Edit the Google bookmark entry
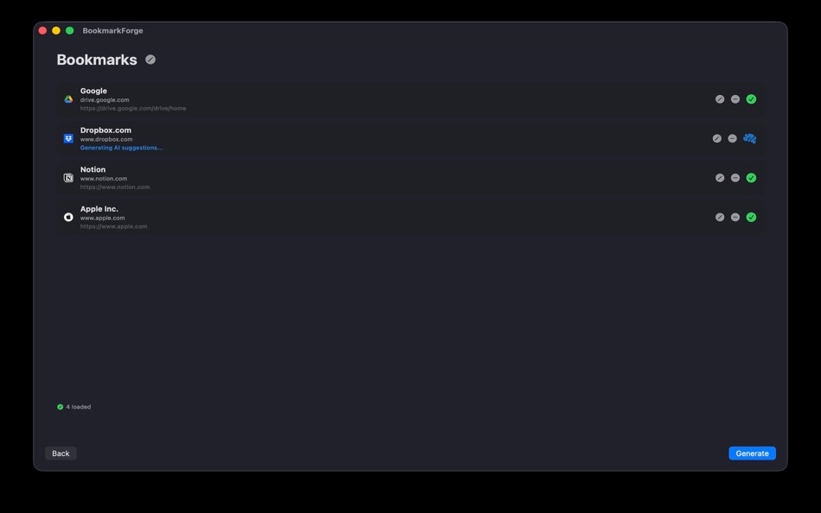 tap(720, 98)
